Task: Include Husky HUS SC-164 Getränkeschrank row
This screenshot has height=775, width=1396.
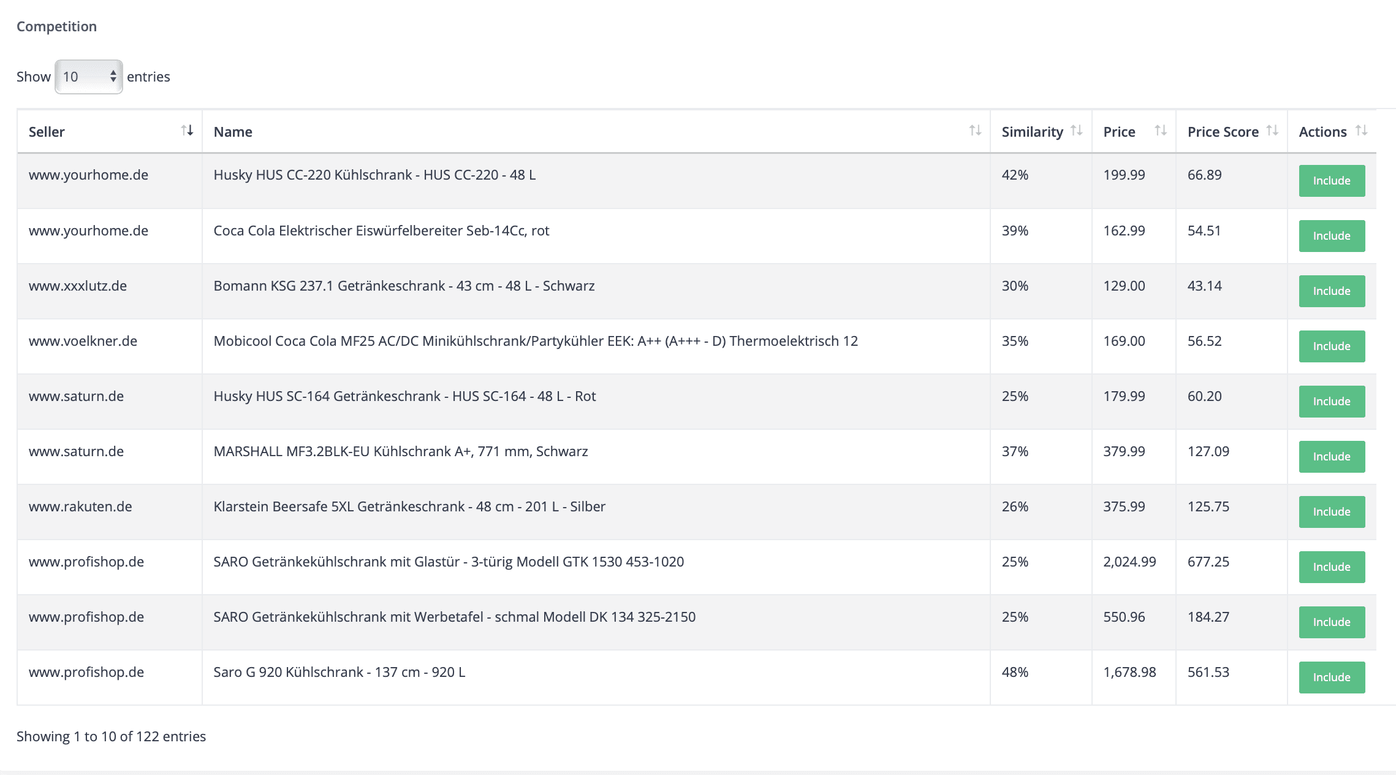Action: [1332, 402]
